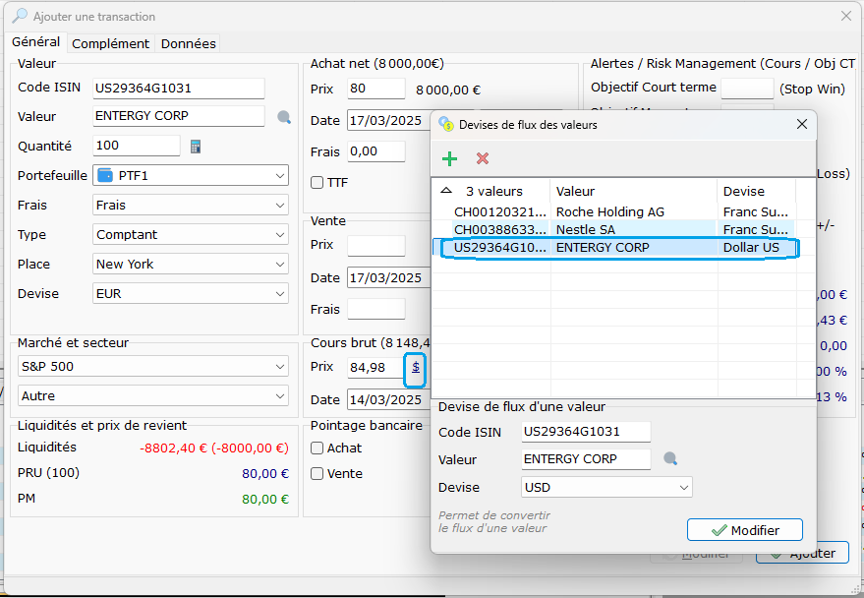This screenshot has width=864, height=598.
Task: Click the Ajouter button in transaction window
Action: coord(802,554)
